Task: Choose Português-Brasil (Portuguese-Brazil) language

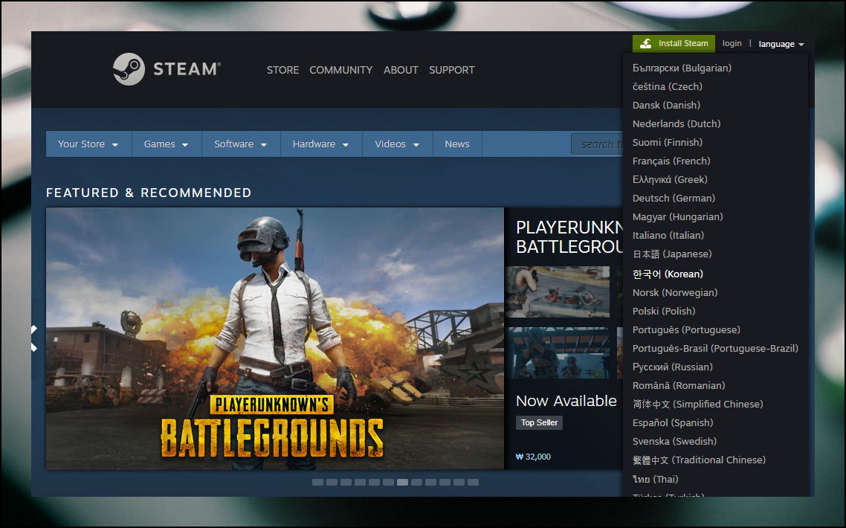Action: pyautogui.click(x=715, y=349)
